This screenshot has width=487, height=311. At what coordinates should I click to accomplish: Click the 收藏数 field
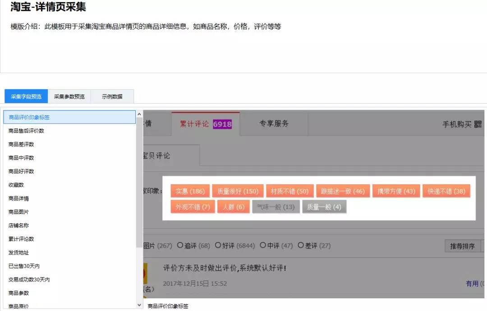click(69, 185)
